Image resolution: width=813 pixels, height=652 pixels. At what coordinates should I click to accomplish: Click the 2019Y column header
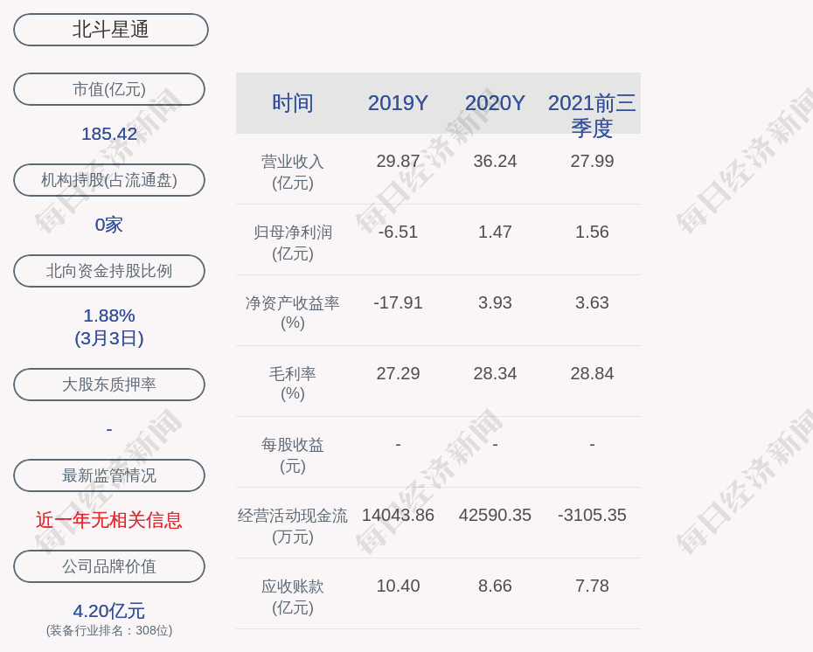click(398, 103)
